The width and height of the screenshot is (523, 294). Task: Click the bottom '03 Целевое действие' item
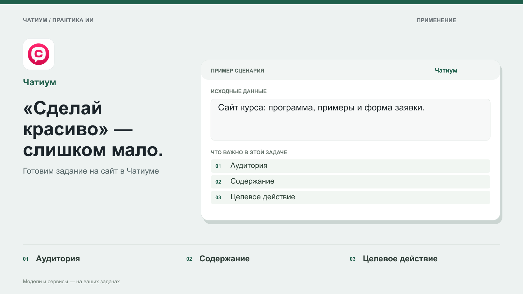[x=394, y=259]
